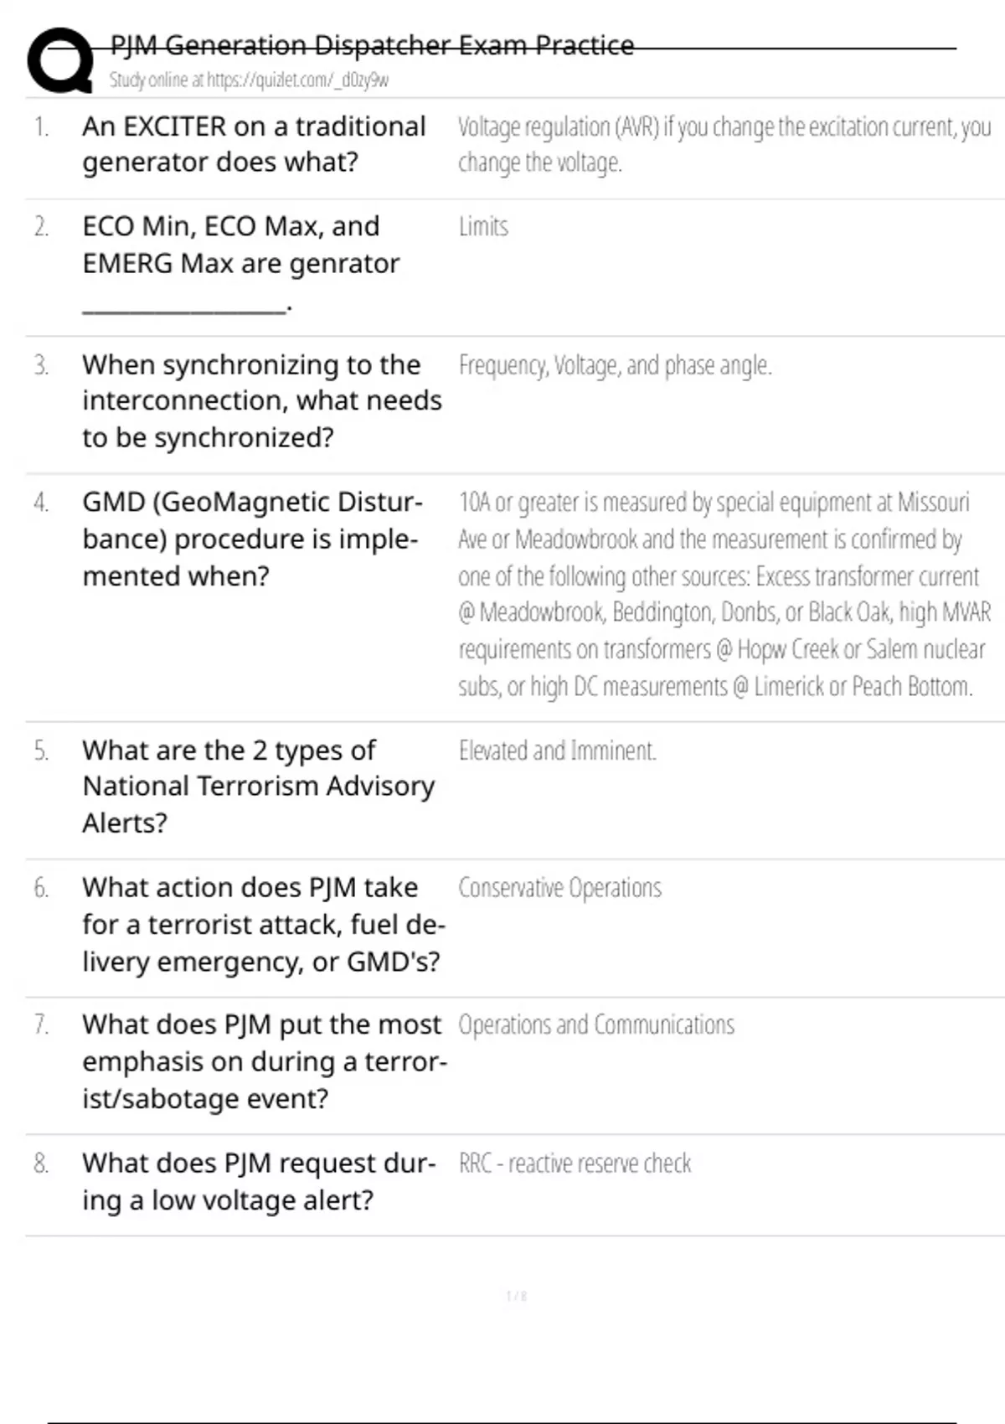1005x1424 pixels.
Task: Select question 6 about terrorist attack action
Action: coord(263,924)
